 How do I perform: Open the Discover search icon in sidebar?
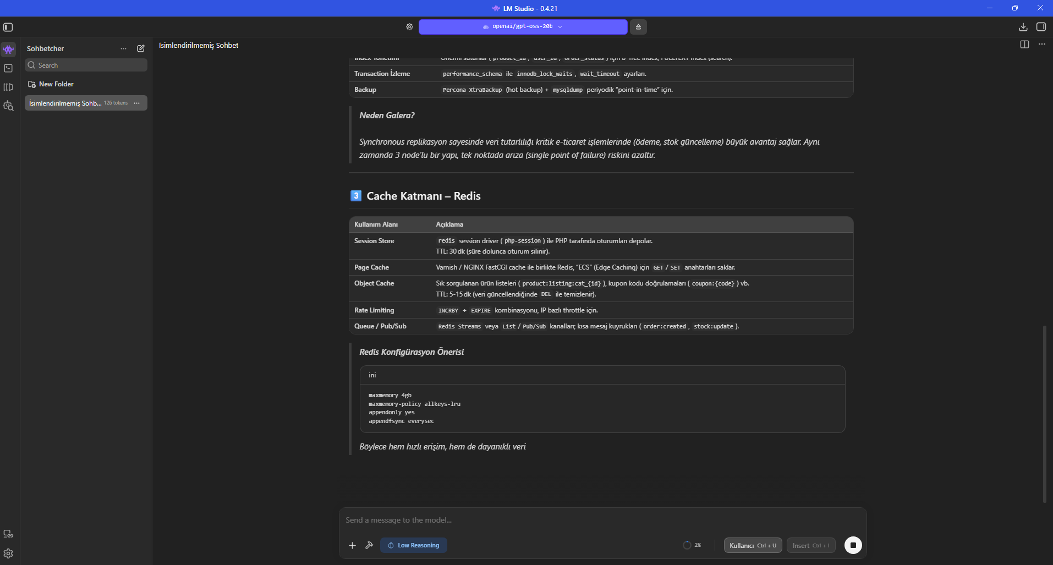pyautogui.click(x=8, y=106)
